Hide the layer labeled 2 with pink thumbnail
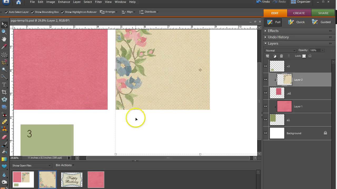The width and height of the screenshot is (337, 189). click(x=266, y=93)
